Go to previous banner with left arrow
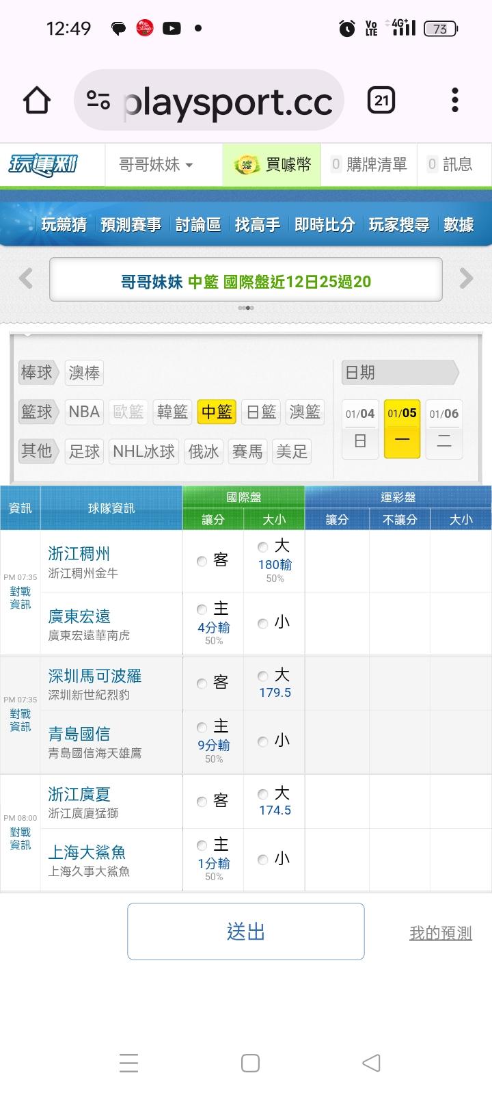Viewport: 492px width, 1097px height. pos(26,279)
